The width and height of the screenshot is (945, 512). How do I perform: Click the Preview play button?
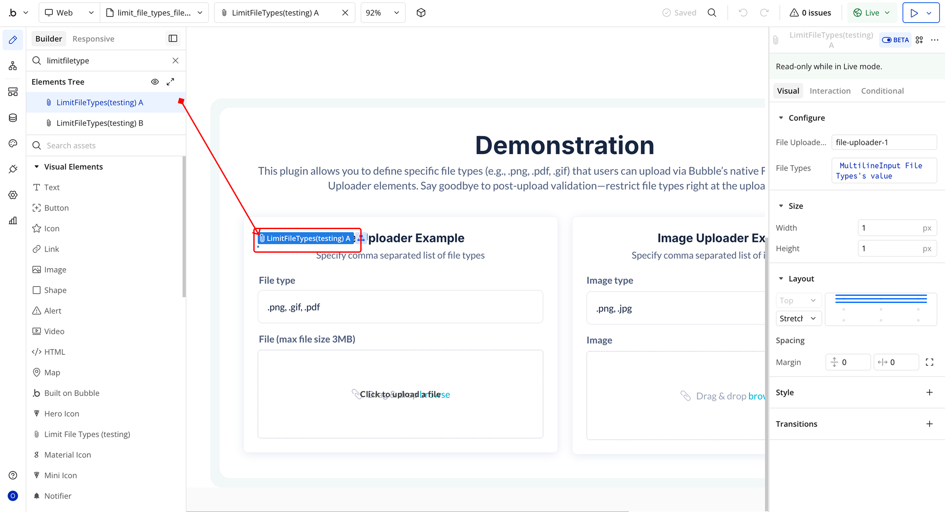point(914,13)
